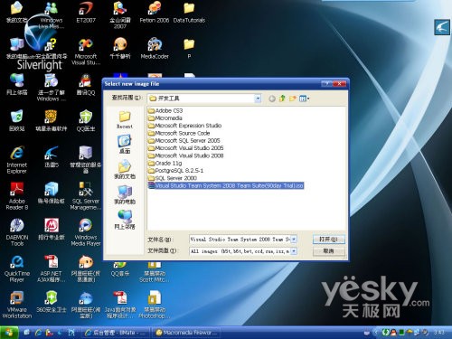This screenshot has width=452, height=339.
Task: Select the Oracle 11g folder
Action: coord(165,163)
